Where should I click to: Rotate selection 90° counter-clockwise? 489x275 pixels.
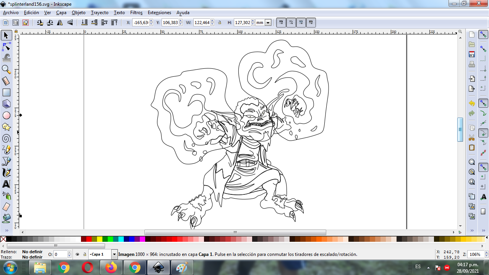coord(40,23)
